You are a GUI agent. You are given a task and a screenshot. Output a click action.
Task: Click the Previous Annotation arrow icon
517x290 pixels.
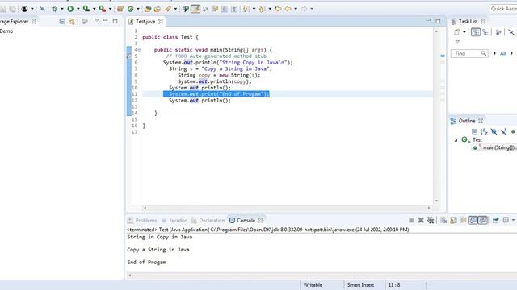point(262,9)
